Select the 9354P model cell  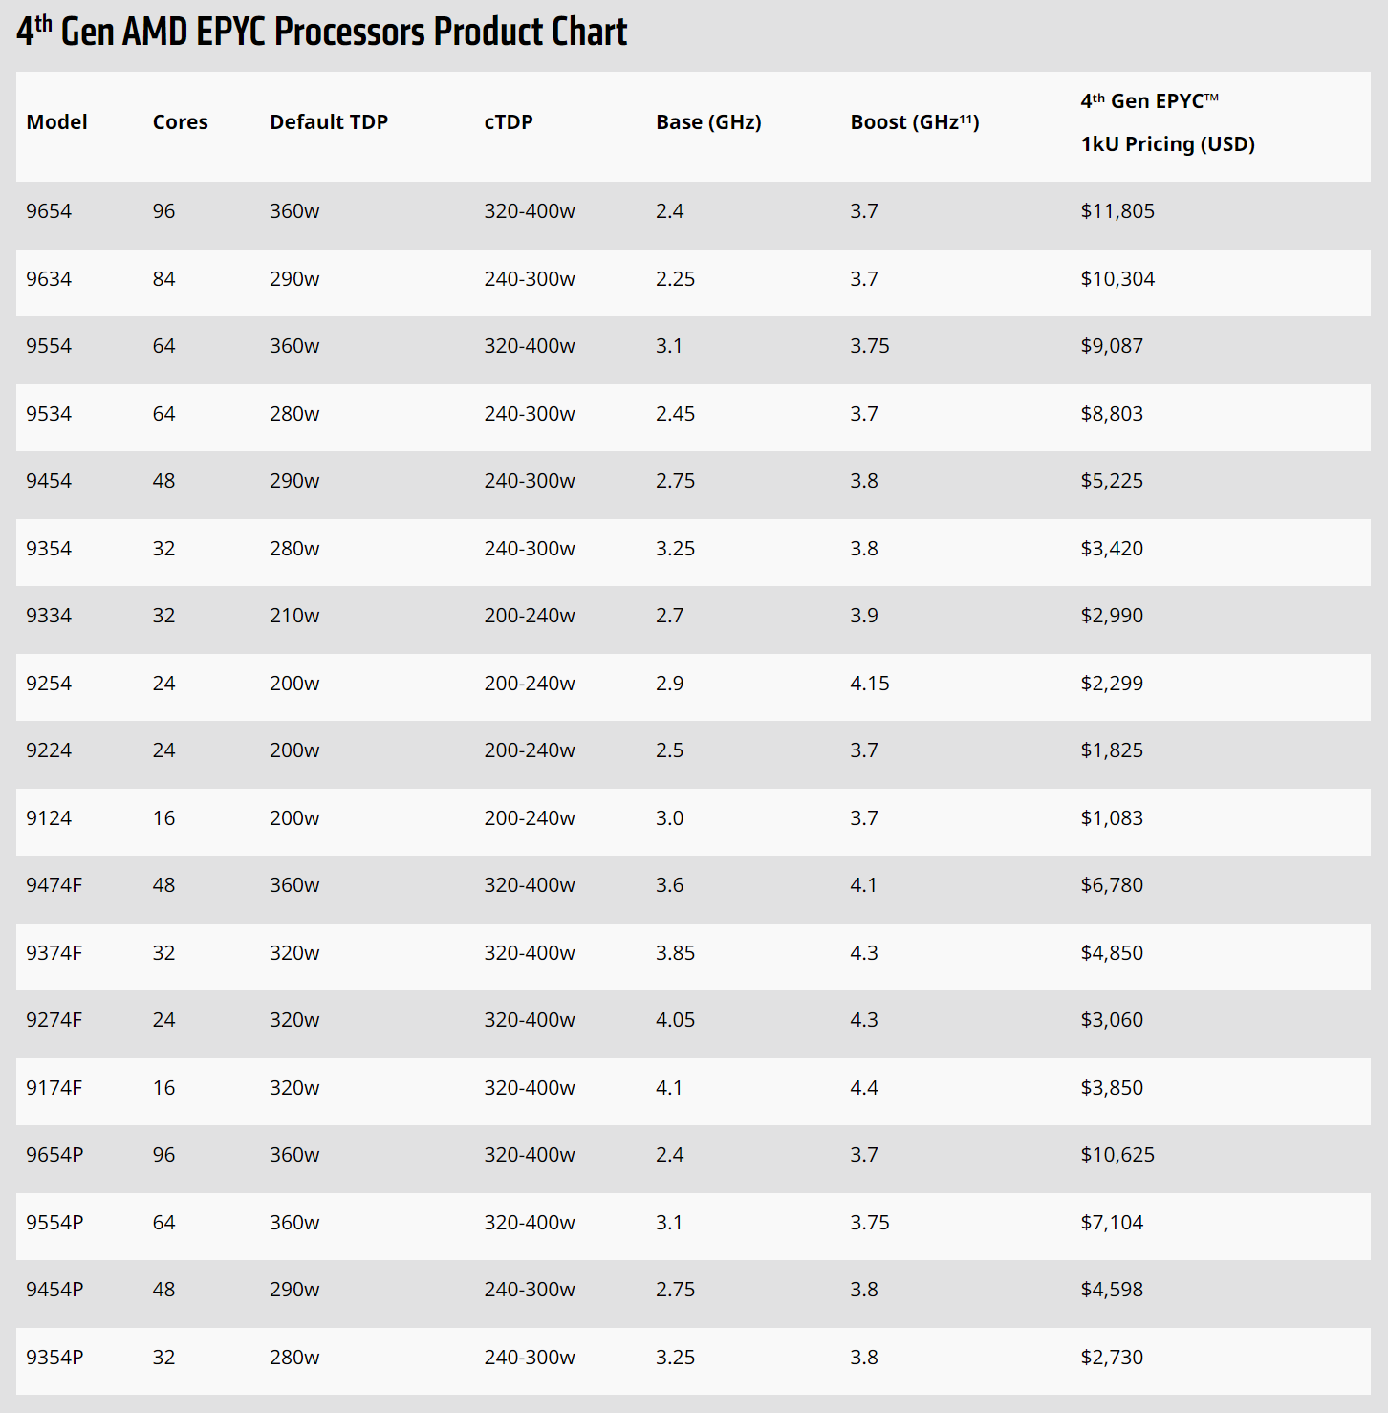point(54,1358)
